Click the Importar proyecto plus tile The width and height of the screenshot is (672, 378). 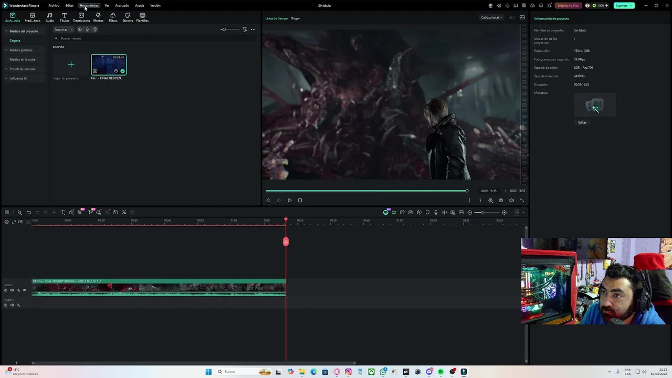[71, 65]
